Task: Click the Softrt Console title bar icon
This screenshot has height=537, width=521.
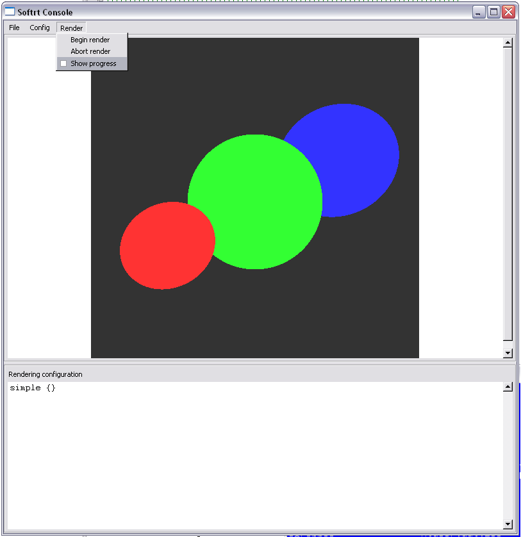Action: [10, 12]
